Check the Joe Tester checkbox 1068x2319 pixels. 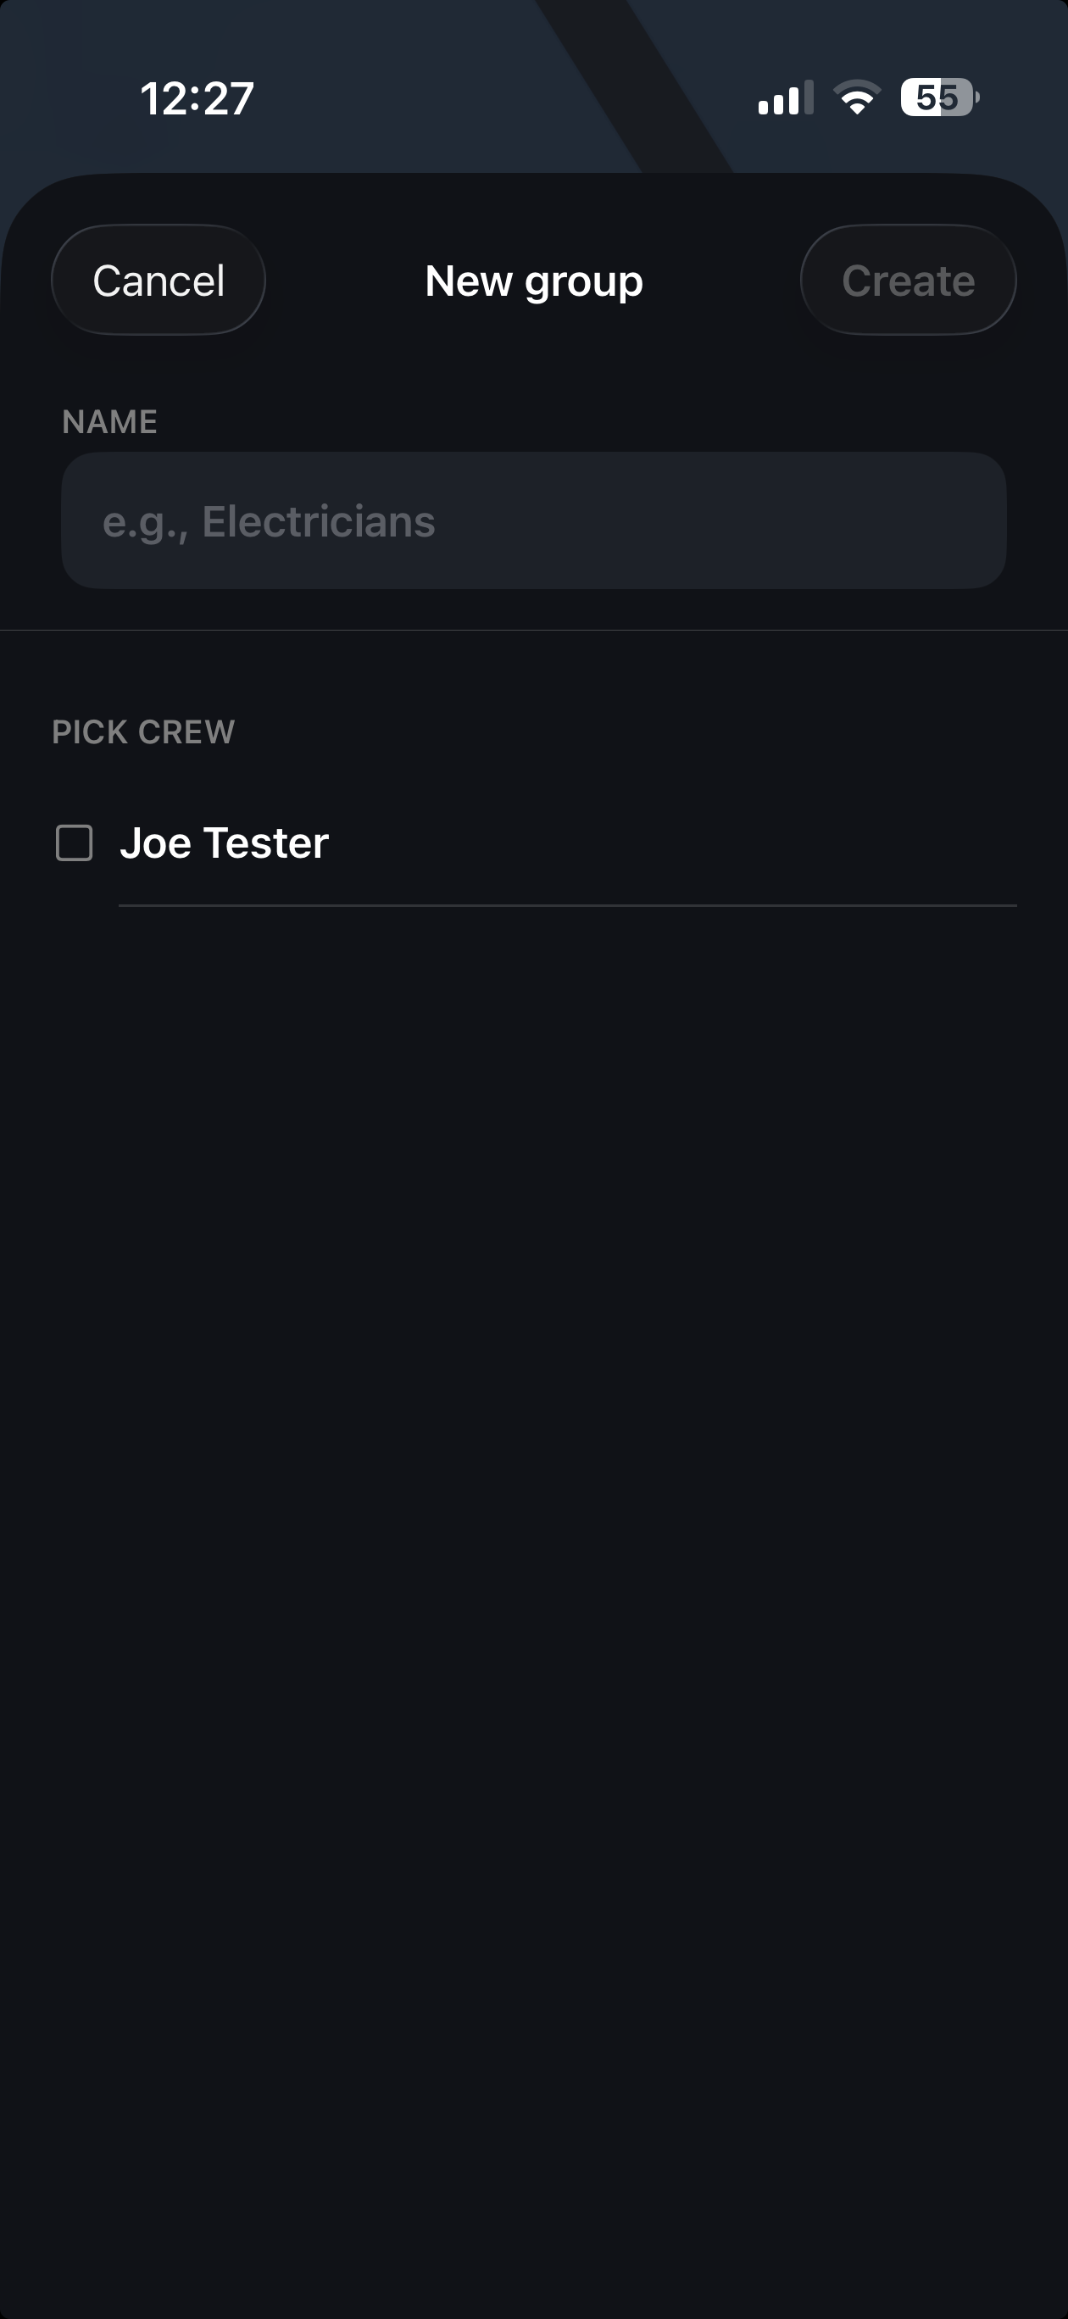(x=74, y=843)
